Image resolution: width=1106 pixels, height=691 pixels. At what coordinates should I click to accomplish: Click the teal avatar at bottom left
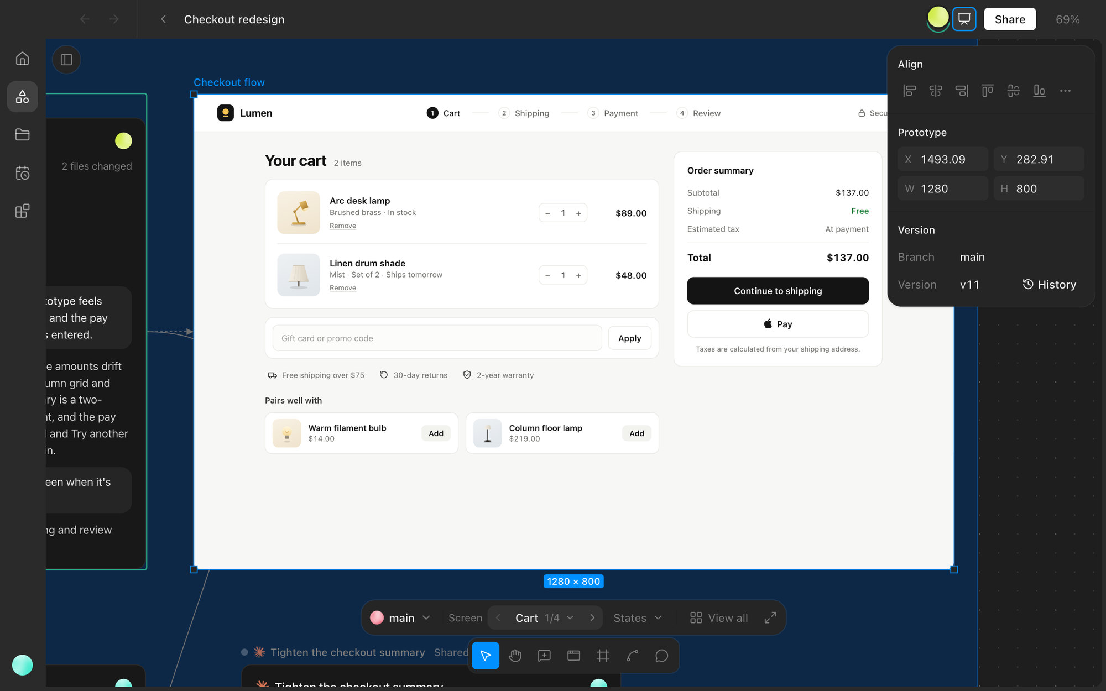click(x=23, y=665)
